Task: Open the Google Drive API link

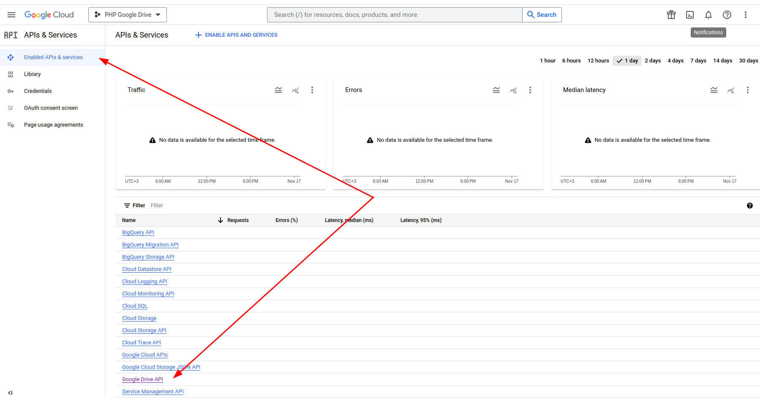Action: (142, 379)
